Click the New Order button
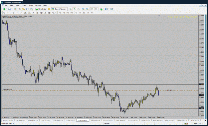 pyautogui.click(x=41, y=9)
